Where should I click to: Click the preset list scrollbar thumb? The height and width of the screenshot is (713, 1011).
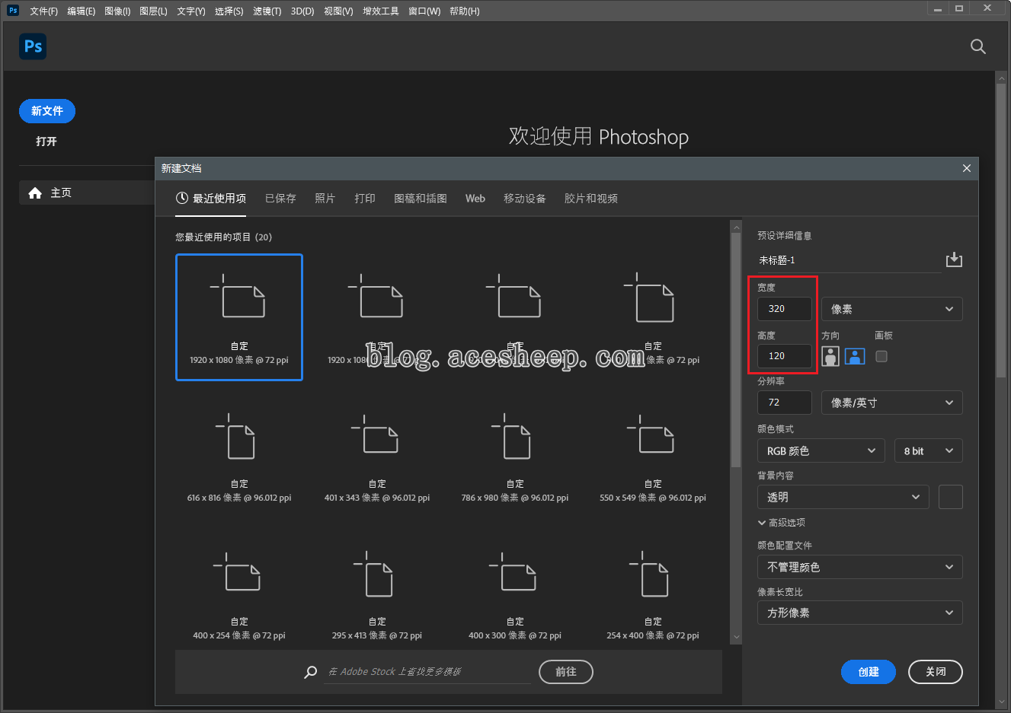pos(736,350)
